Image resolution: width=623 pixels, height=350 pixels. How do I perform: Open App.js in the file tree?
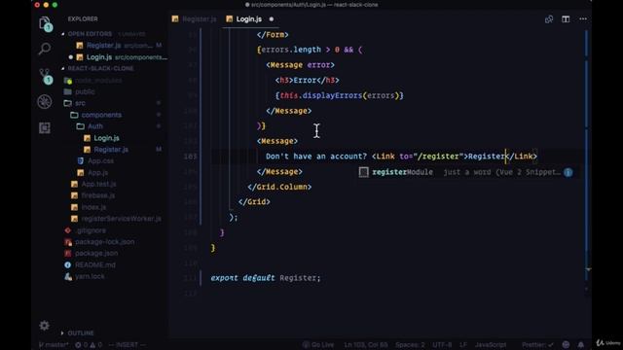[97, 173]
